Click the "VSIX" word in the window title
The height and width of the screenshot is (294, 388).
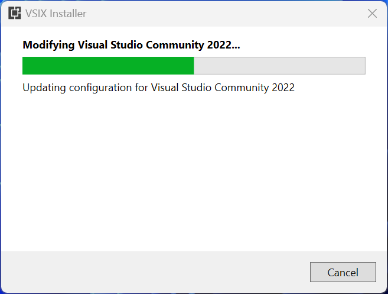pos(36,14)
